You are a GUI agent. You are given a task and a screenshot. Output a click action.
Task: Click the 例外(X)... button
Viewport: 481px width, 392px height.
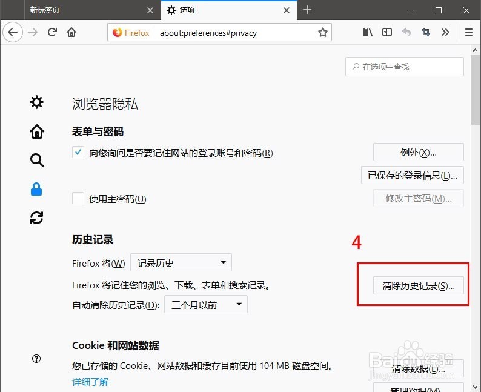click(419, 152)
